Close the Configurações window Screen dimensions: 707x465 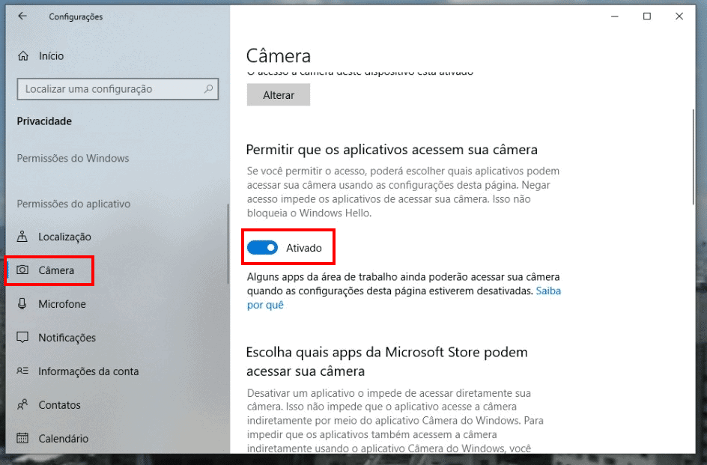point(679,16)
